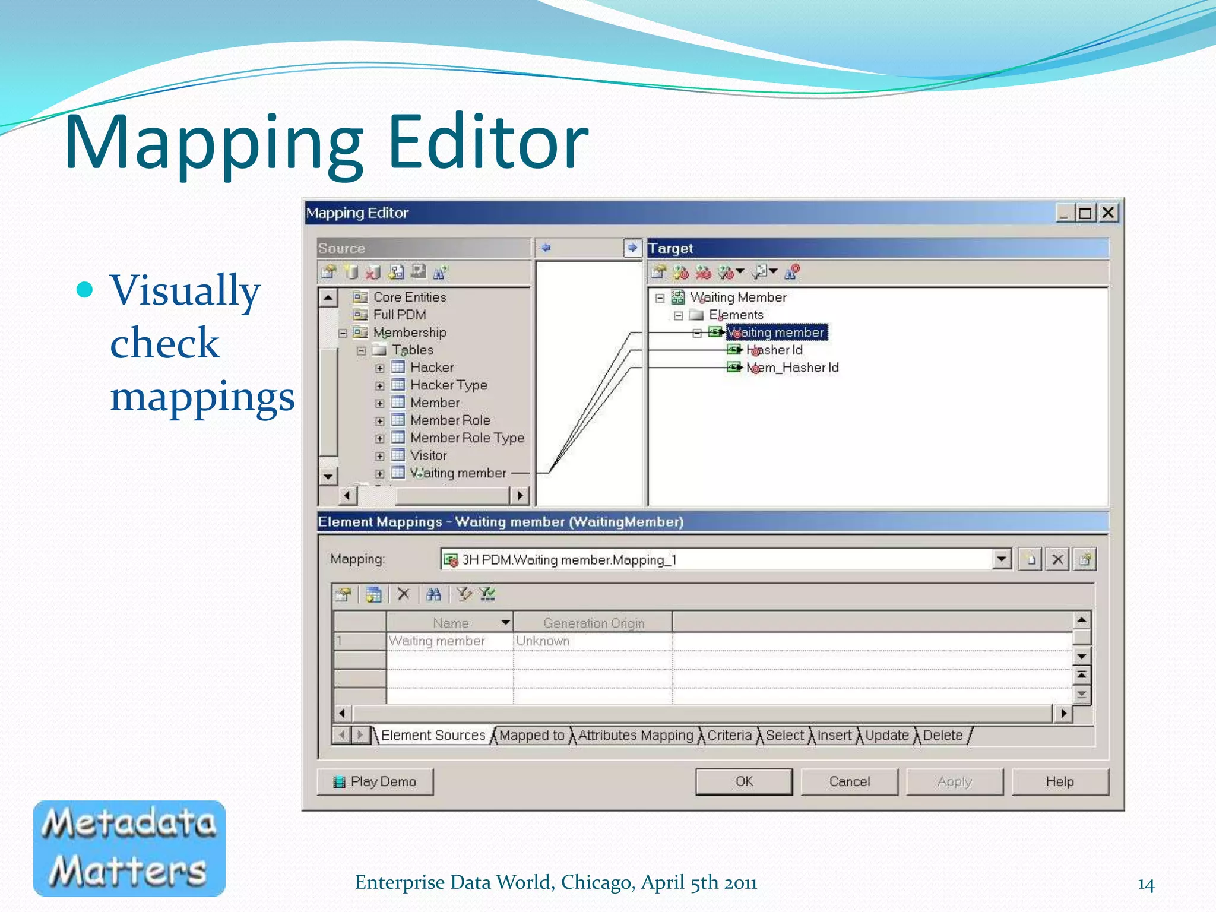Click the Source toolbar's find binoculars icon
This screenshot has height=912, width=1216.
point(441,272)
